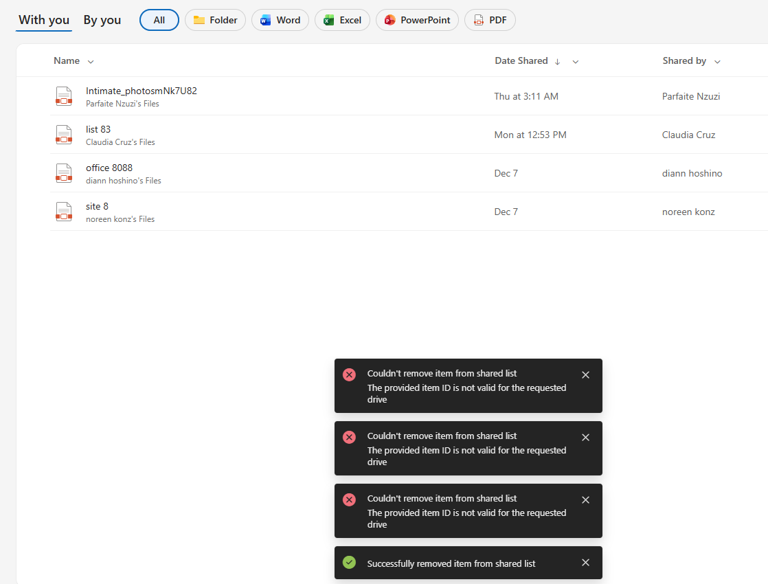Image resolution: width=768 pixels, height=584 pixels.
Task: Open the Name column dropdown chevron
Action: (91, 61)
